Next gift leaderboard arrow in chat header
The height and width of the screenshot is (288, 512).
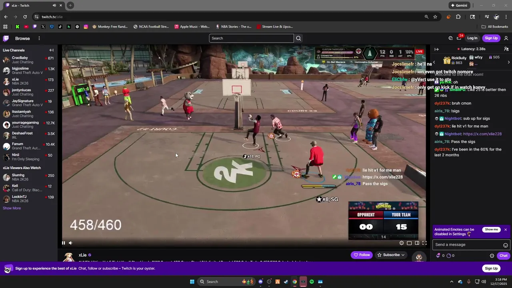[508, 62]
